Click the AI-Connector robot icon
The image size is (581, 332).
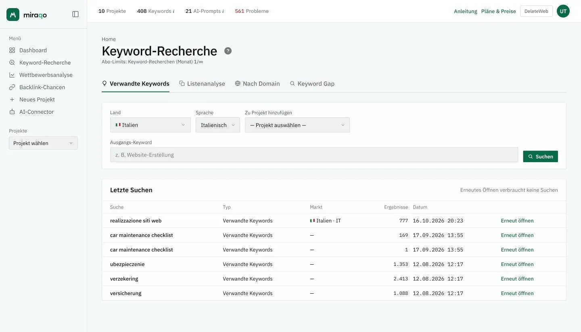pyautogui.click(x=12, y=112)
